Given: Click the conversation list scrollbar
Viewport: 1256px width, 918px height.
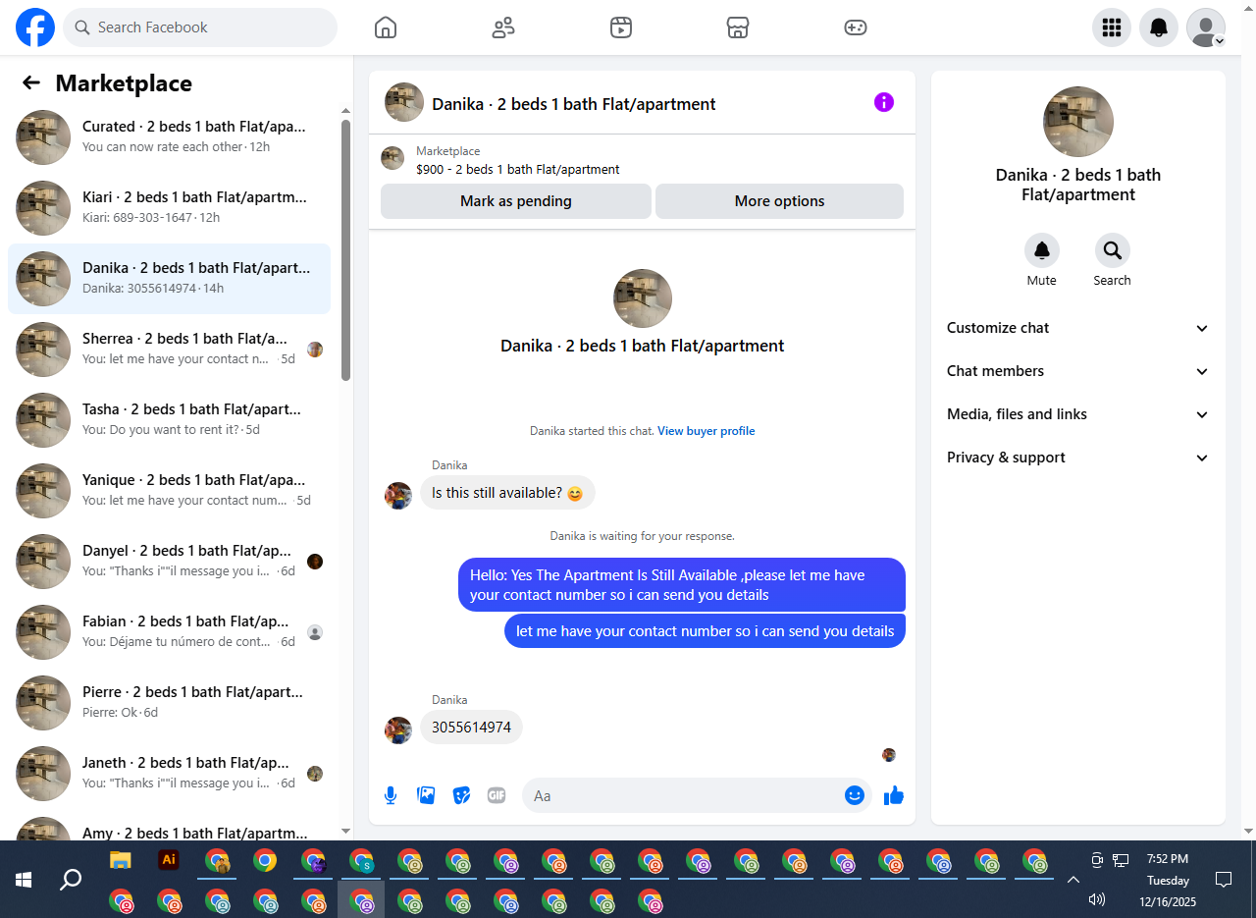Looking at the screenshot, I should [345, 250].
